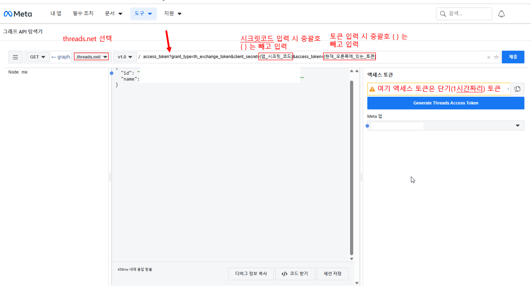Click the "name" key in the response

click(x=129, y=79)
